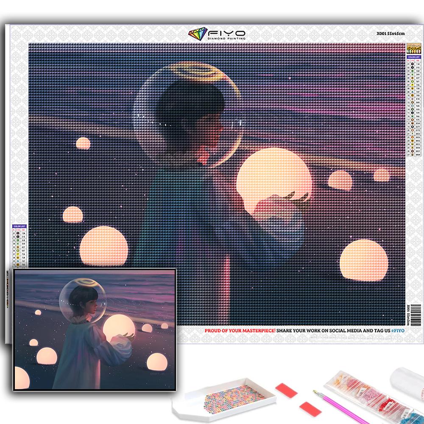
Task: Click the small sample image above right color list
Action: (413, 47)
